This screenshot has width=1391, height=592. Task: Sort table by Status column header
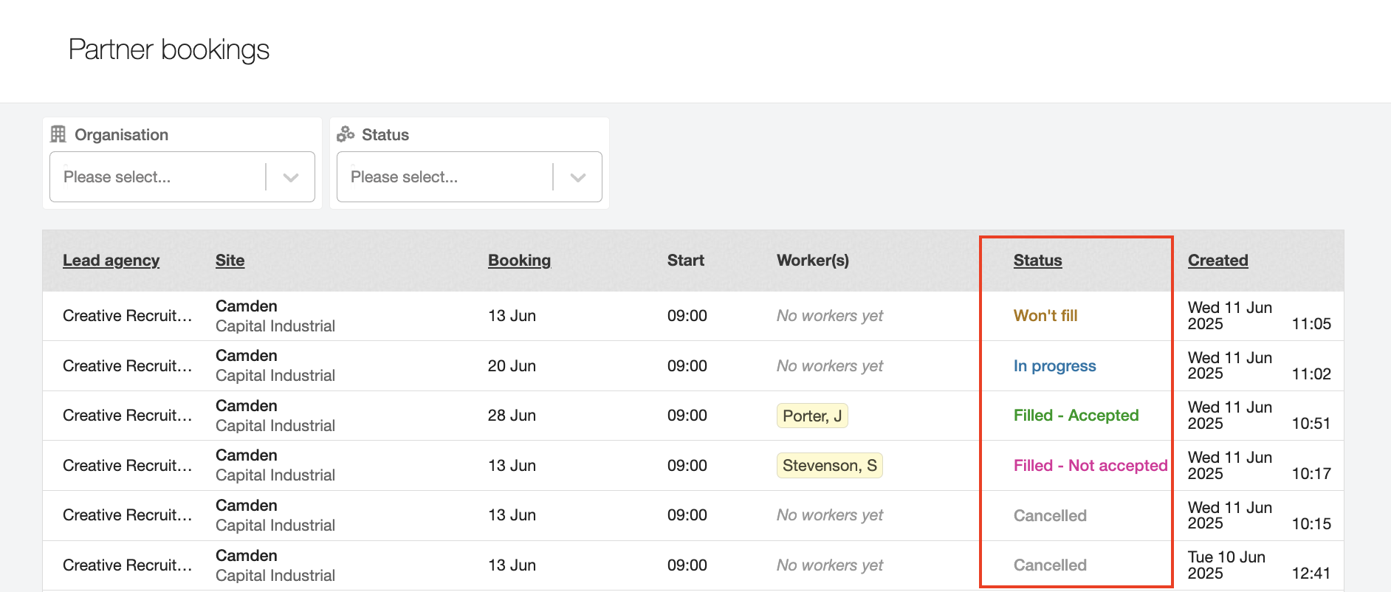(x=1037, y=261)
